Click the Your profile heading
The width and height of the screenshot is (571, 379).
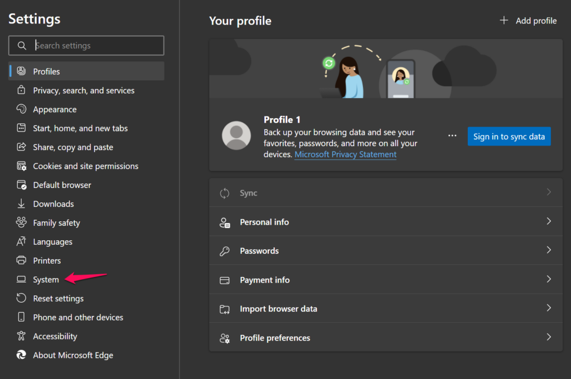(x=240, y=21)
